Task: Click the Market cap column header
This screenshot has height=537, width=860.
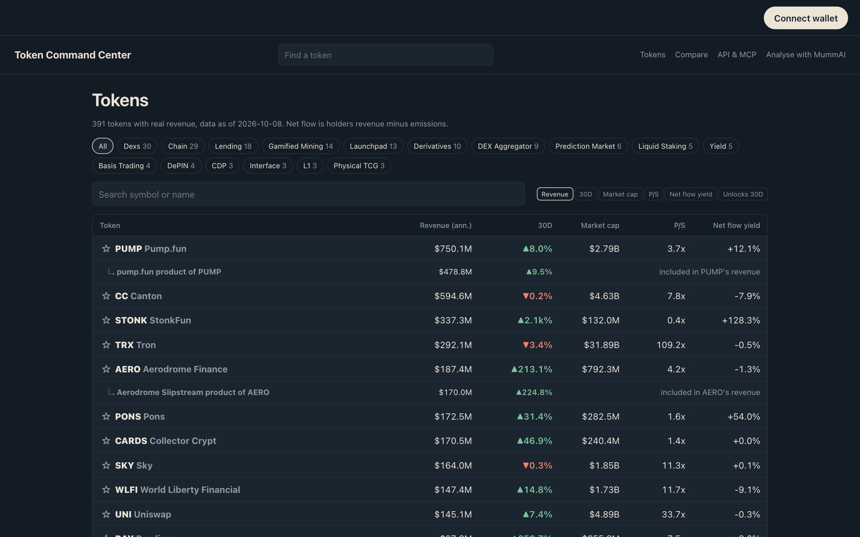Action: point(600,226)
